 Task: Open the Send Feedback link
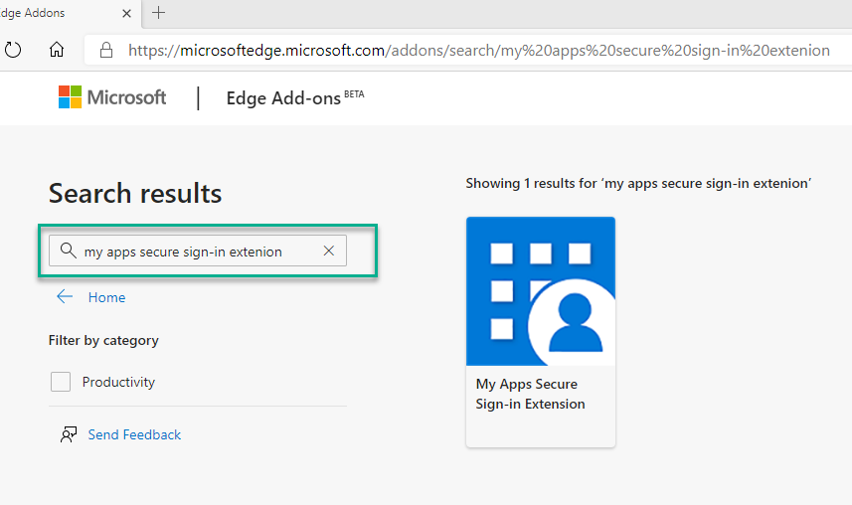[134, 434]
